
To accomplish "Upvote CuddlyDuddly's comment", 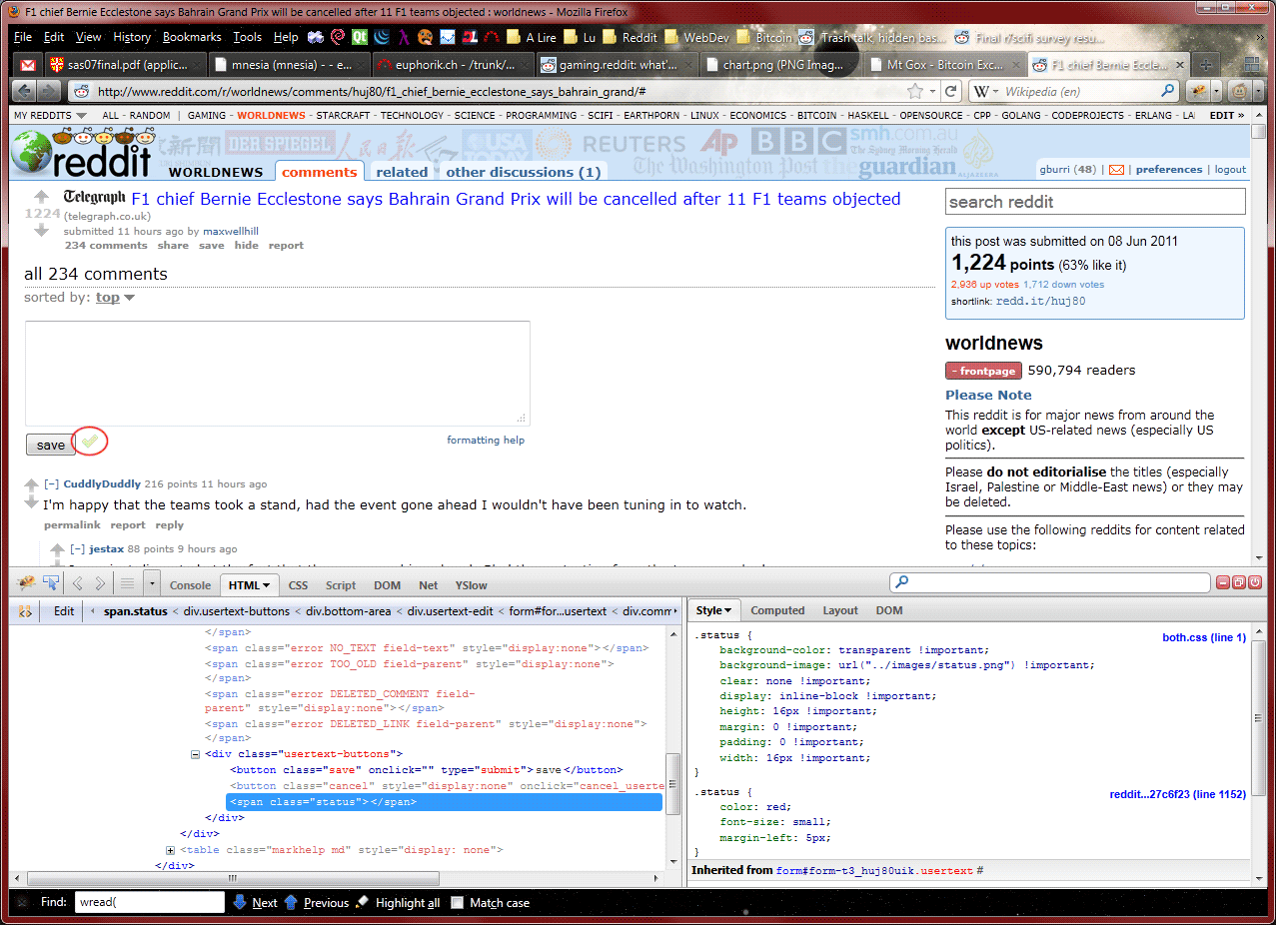I will click(x=32, y=484).
